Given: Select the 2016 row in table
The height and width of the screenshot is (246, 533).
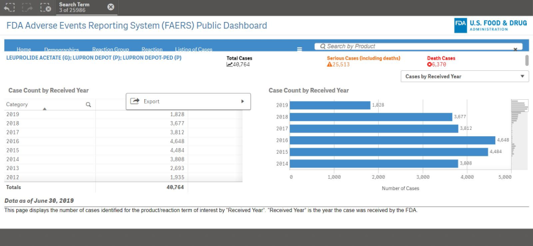Looking at the screenshot, I should (x=124, y=141).
